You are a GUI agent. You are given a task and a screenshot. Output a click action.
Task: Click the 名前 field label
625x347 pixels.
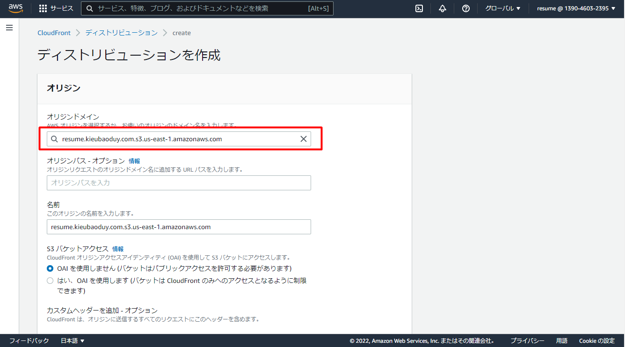coord(53,205)
